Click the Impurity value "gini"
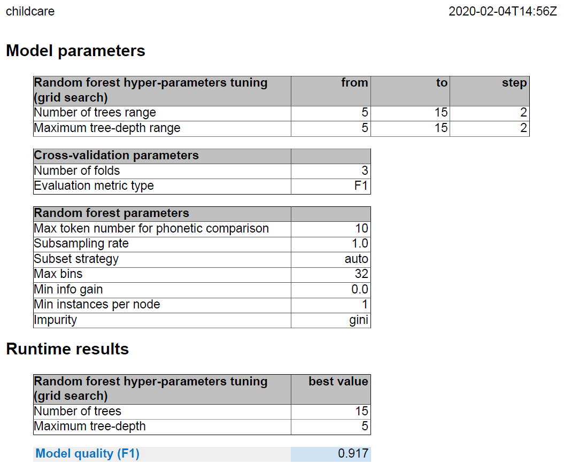Image resolution: width=564 pixels, height=472 pixels. [x=359, y=320]
